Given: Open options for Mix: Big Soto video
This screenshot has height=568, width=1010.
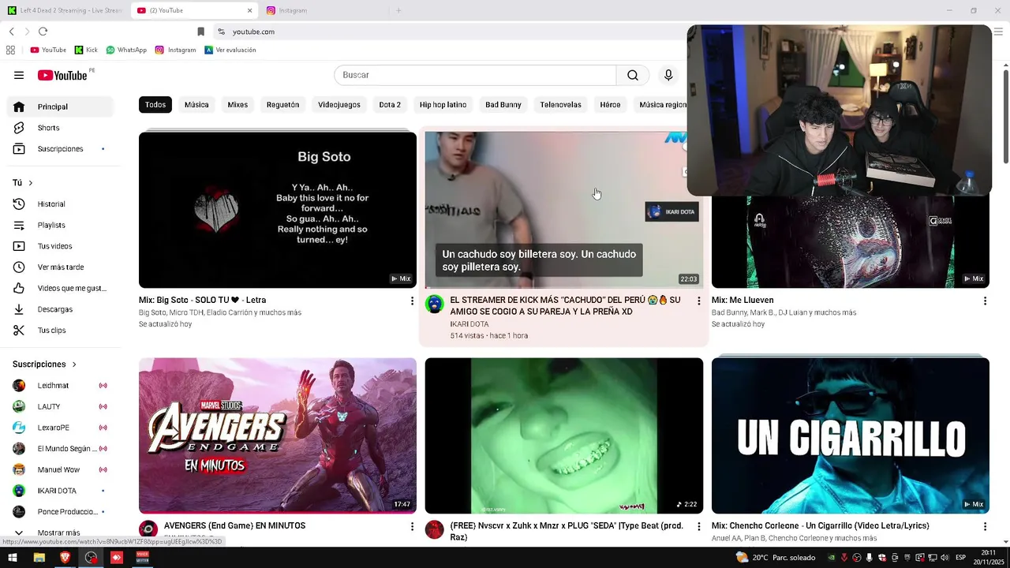Looking at the screenshot, I should [412, 301].
